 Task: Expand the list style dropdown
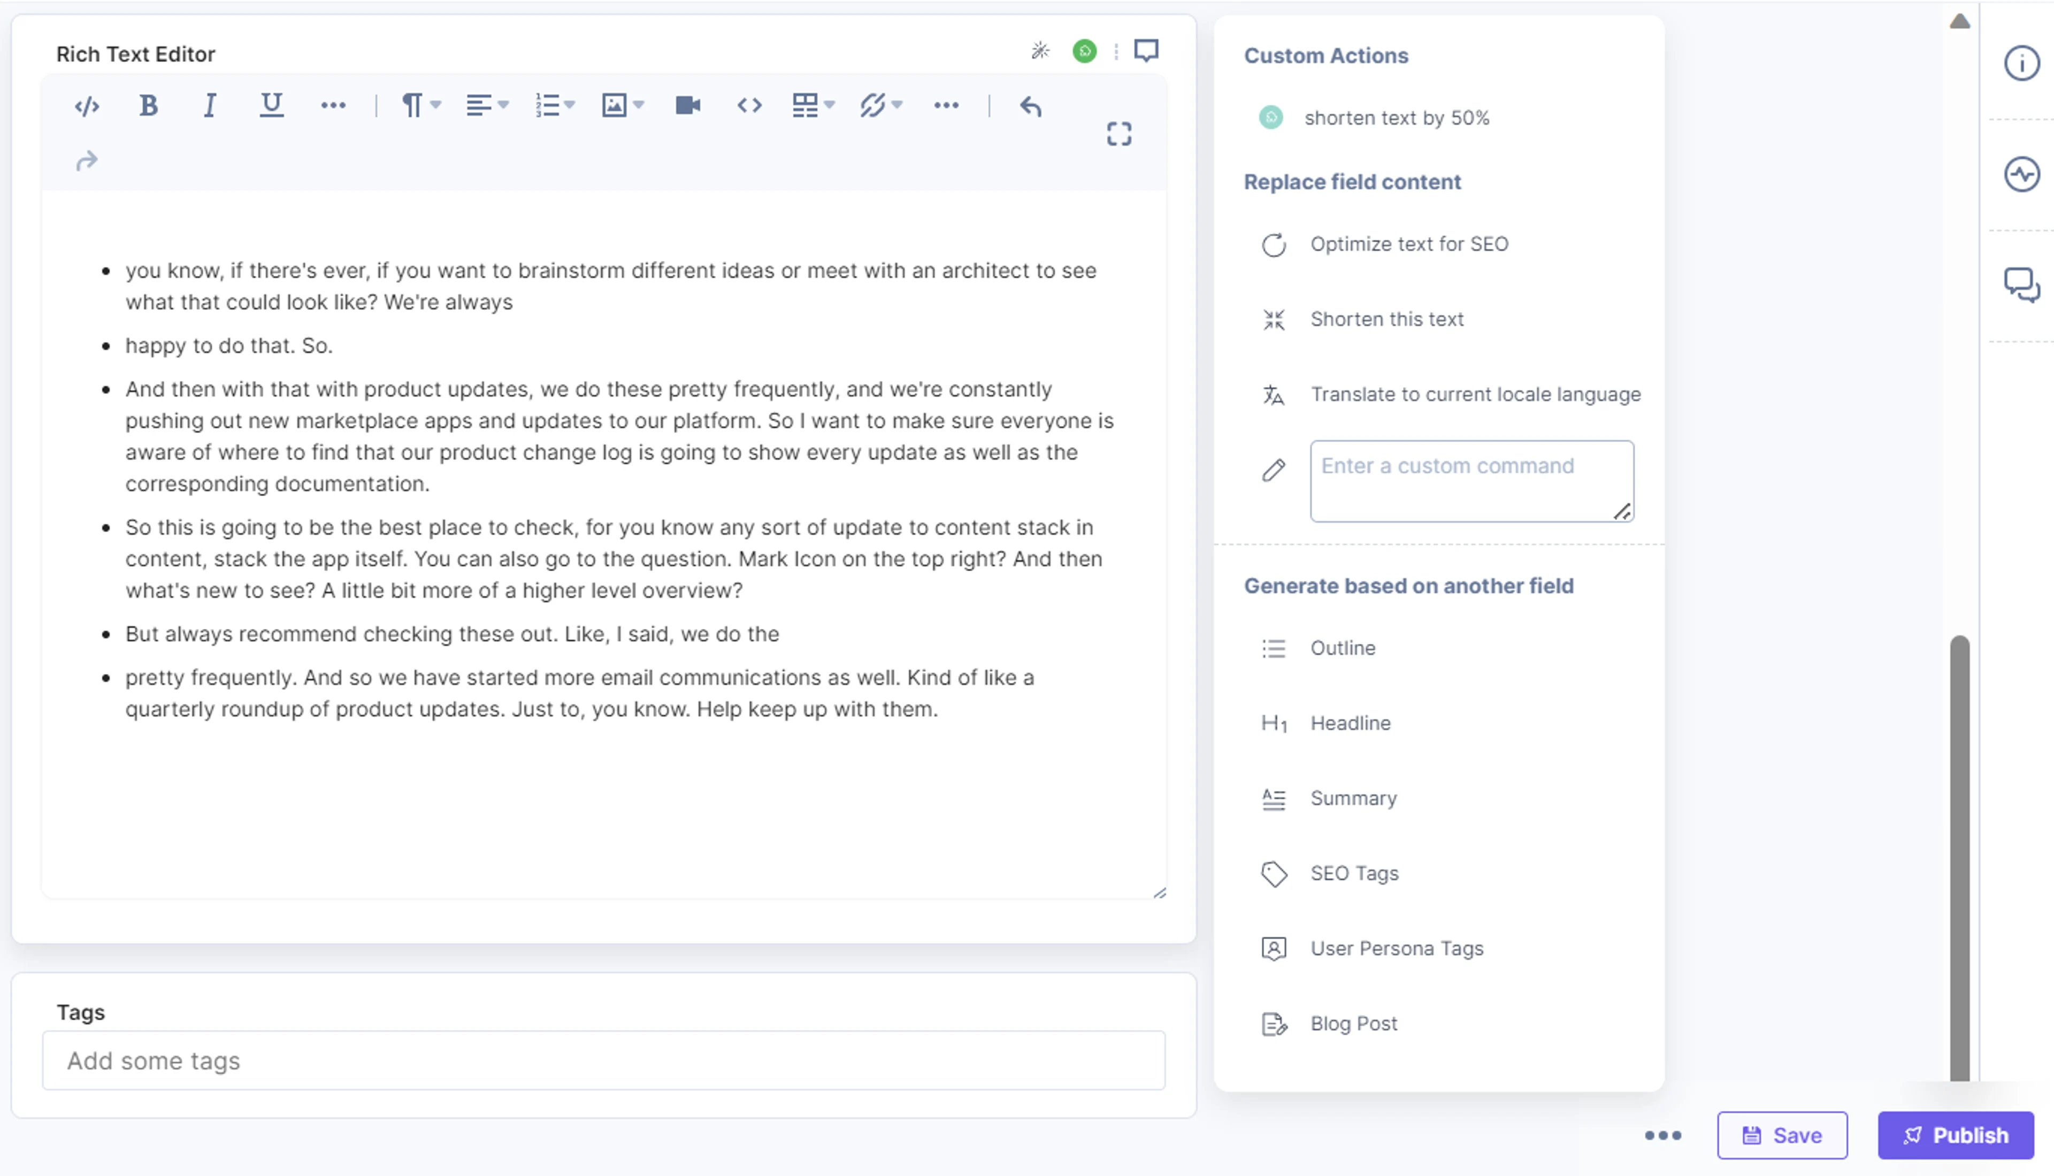(555, 106)
